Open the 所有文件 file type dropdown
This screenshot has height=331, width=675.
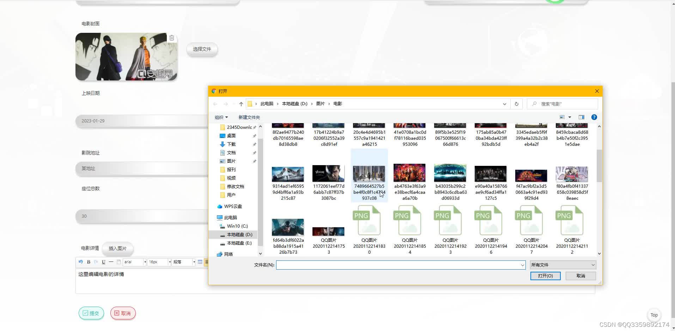click(x=563, y=265)
